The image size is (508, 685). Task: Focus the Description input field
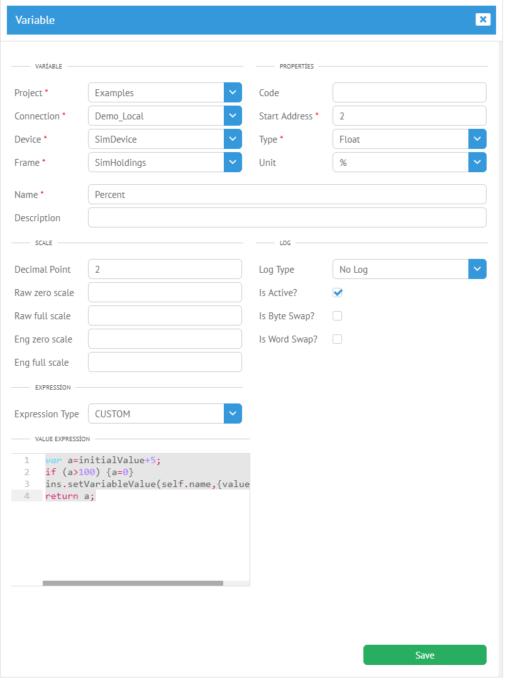[x=287, y=217]
